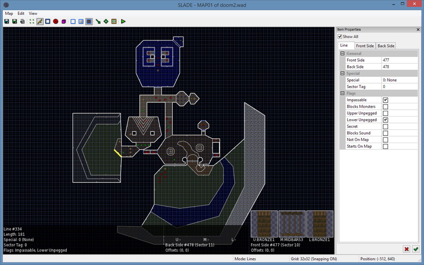The image size is (424, 265).
Task: Collapse the General property group
Action: 342,54
